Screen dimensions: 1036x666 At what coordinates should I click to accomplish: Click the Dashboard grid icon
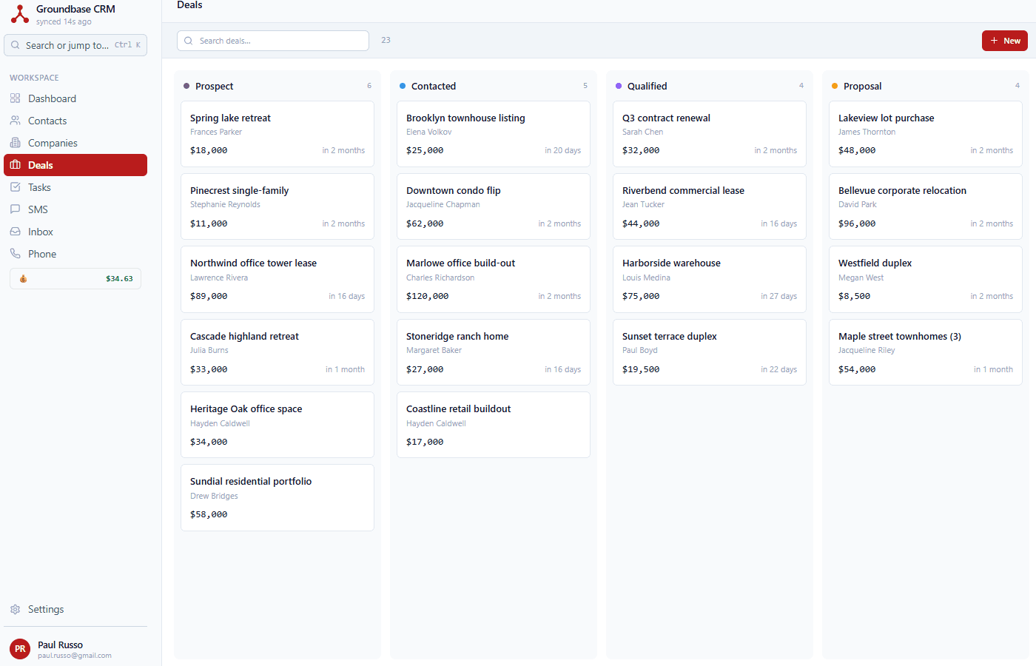tap(15, 98)
